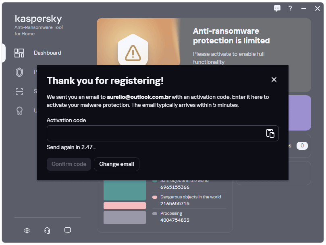This screenshot has height=245, width=326.
Task: Select the shield protection sidebar icon
Action: click(x=19, y=72)
